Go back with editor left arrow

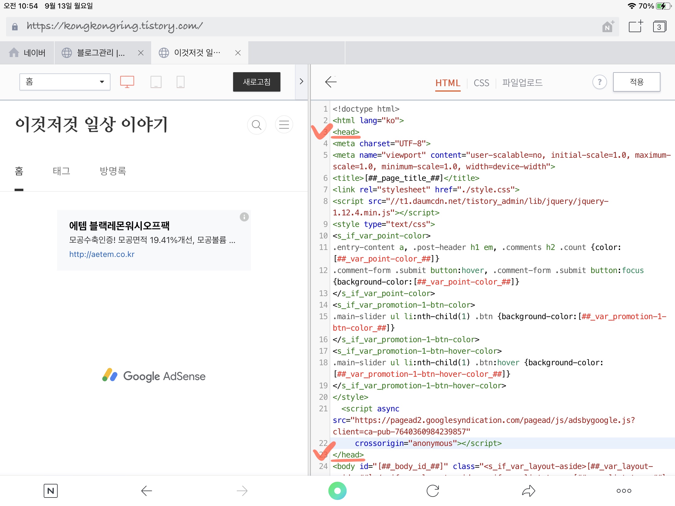[x=331, y=82]
